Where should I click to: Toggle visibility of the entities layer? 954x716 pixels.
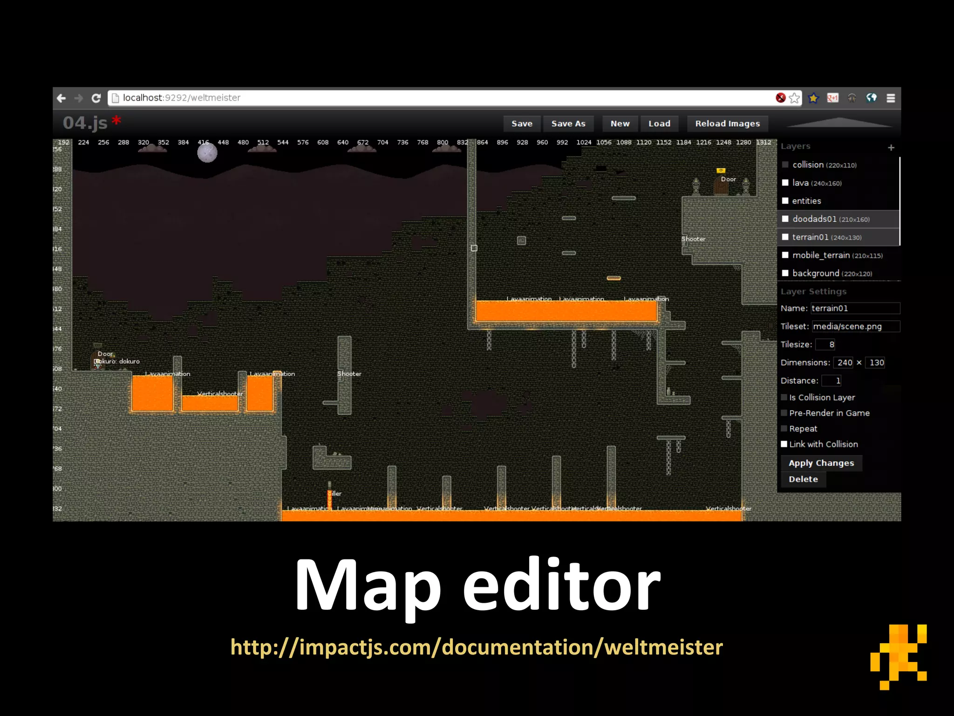pos(785,201)
